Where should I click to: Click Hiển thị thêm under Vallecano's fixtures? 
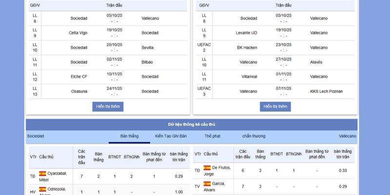[275, 106]
